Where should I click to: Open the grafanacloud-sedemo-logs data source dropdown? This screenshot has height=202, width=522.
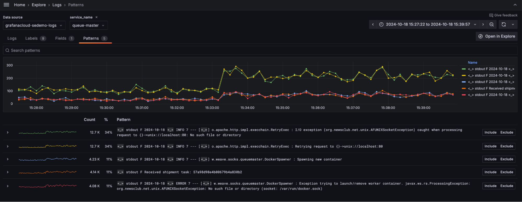click(34, 26)
